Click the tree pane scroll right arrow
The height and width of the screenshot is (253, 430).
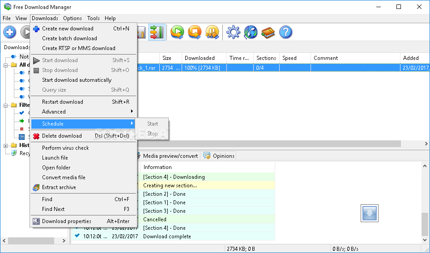(x=64, y=240)
